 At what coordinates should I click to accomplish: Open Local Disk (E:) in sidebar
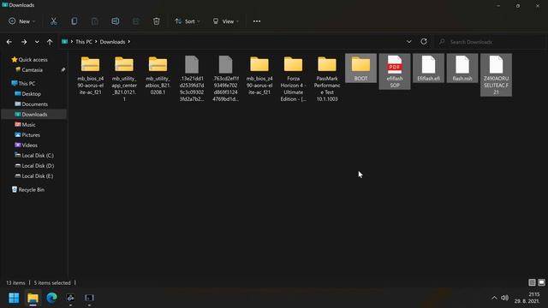coord(38,176)
